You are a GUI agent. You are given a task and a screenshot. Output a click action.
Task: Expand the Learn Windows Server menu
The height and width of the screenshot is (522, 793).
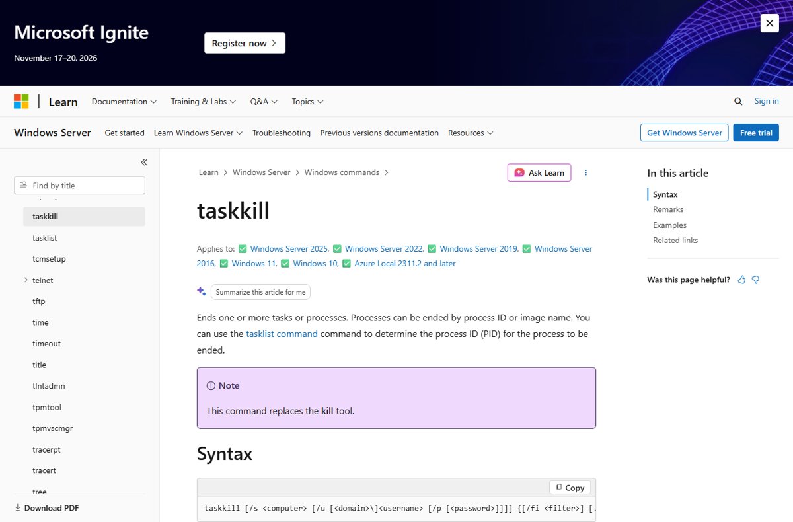198,133
